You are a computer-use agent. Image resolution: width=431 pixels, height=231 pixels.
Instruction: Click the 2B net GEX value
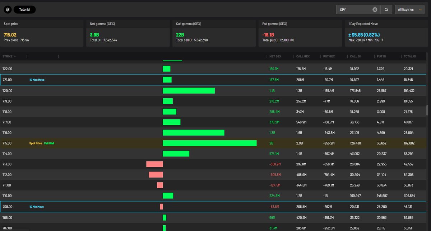[271, 143]
